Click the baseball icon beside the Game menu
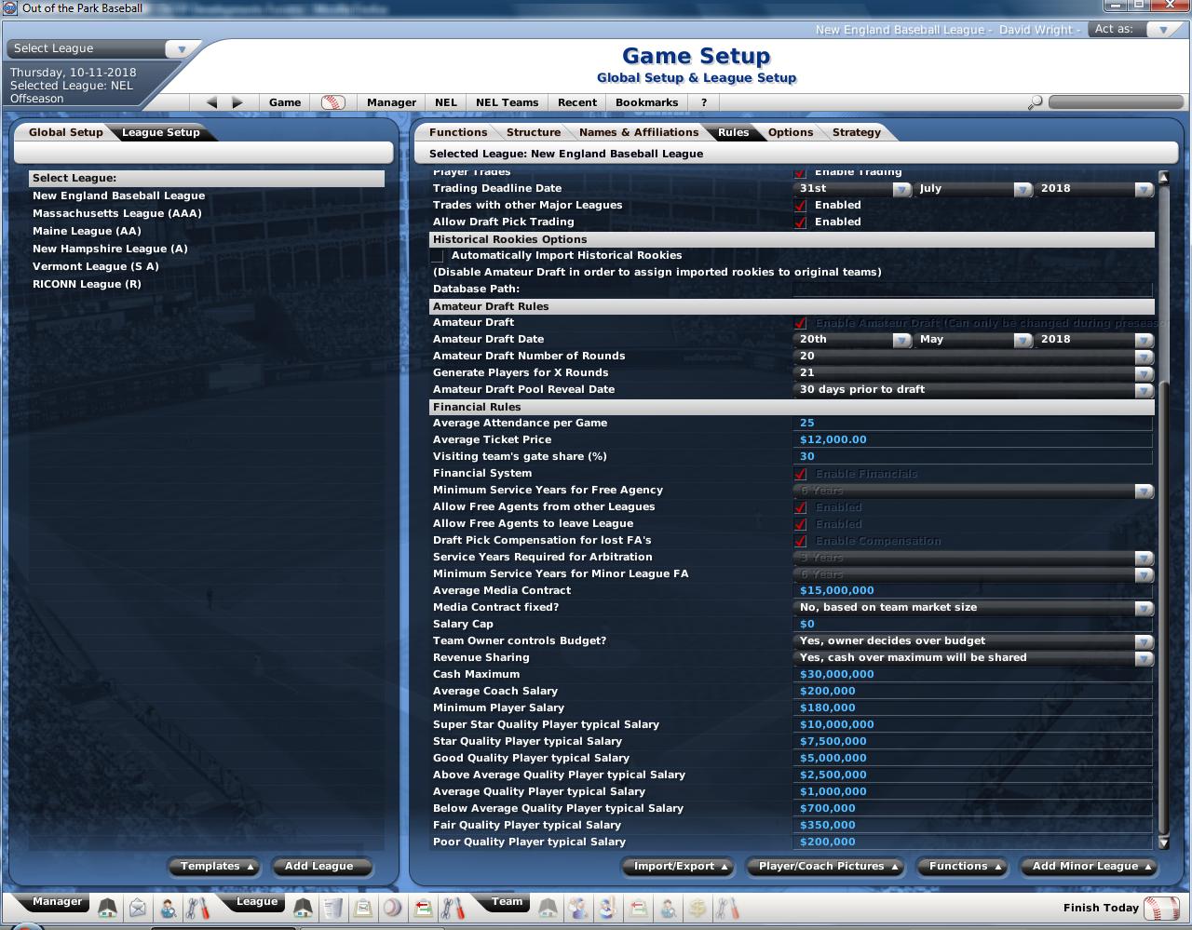 [333, 102]
